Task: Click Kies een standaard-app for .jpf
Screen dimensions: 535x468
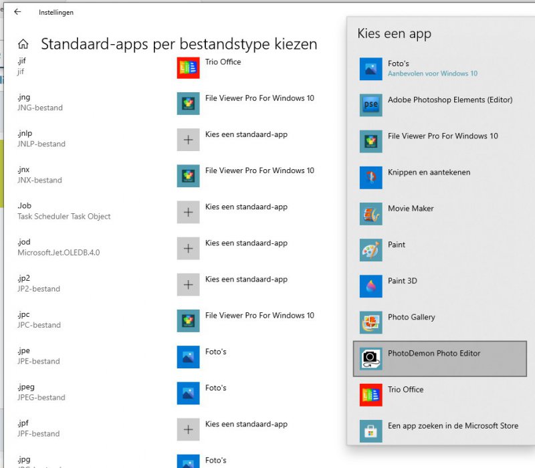Action: point(246,424)
